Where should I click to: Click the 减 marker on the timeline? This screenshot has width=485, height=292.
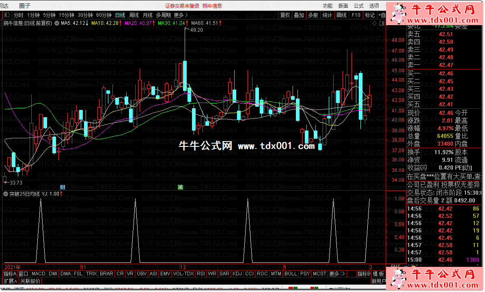[180, 187]
